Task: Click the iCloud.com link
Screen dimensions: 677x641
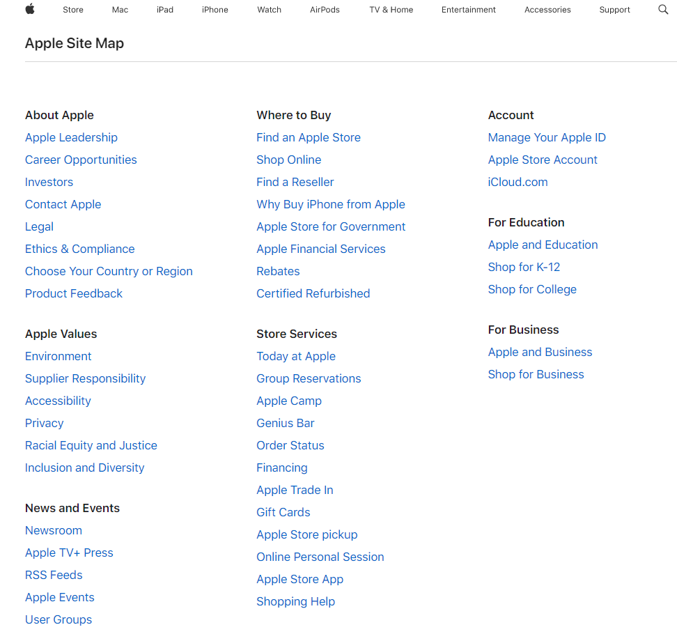Action: pyautogui.click(x=518, y=182)
